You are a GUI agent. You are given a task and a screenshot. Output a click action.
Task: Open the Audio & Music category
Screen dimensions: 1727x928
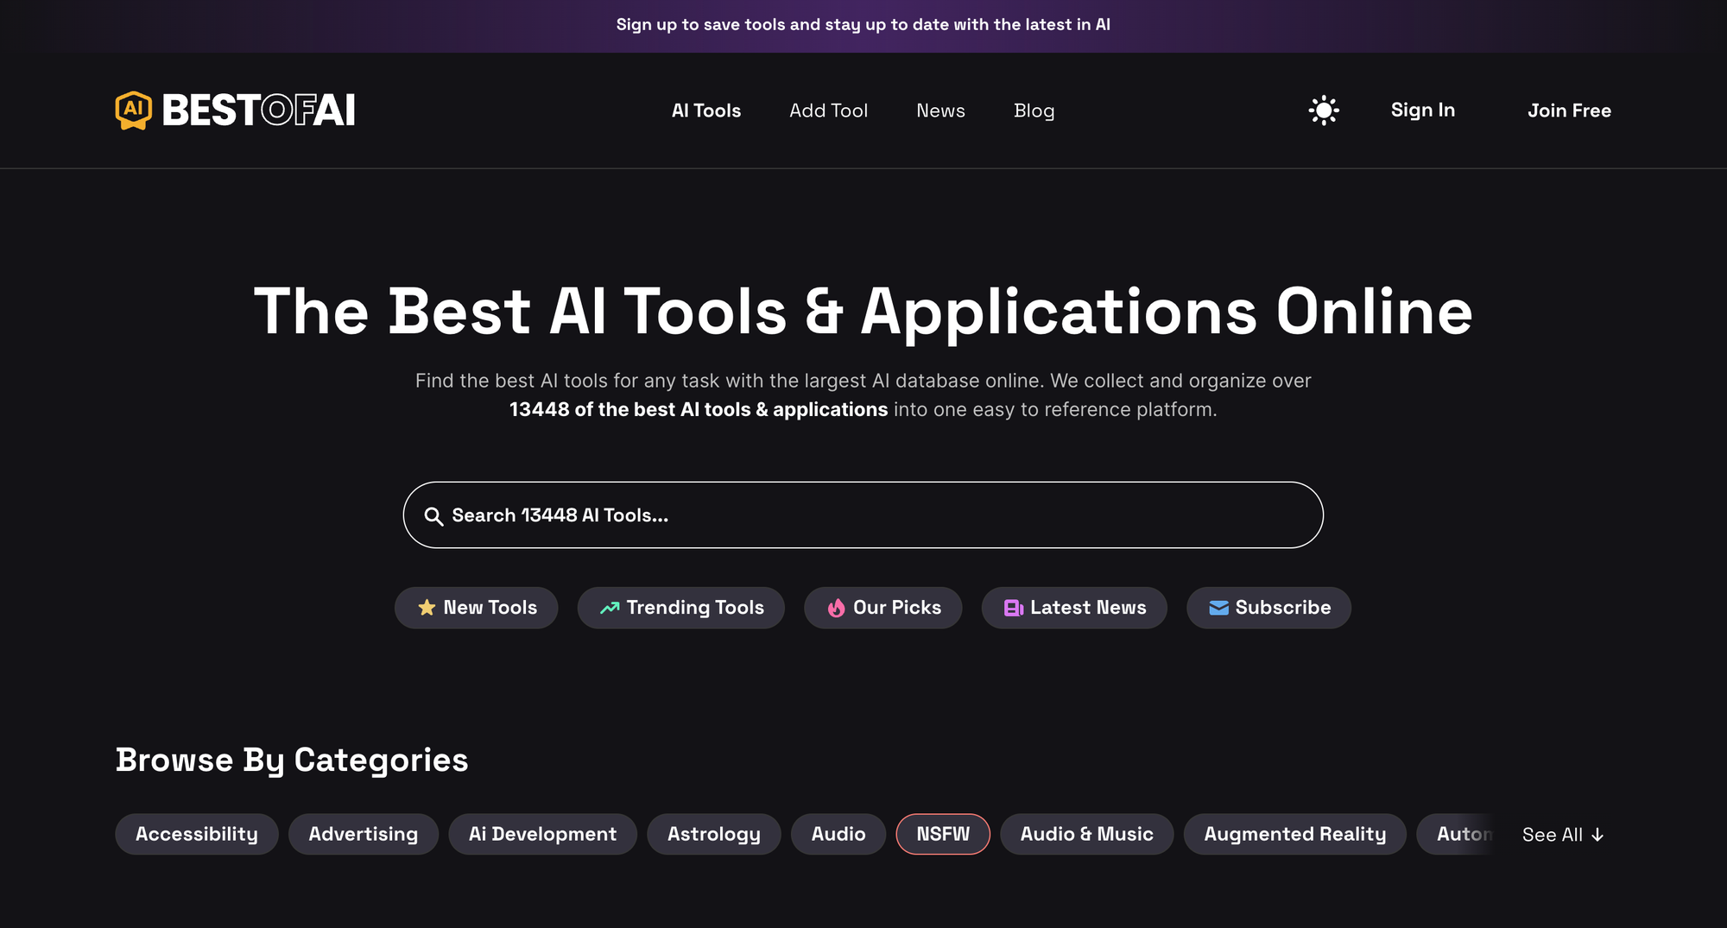coord(1087,835)
